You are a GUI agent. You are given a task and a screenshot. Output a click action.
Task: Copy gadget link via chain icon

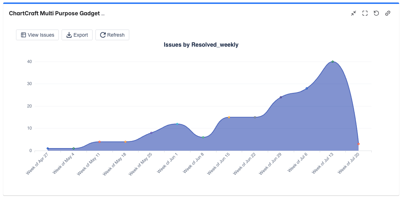pos(388,13)
